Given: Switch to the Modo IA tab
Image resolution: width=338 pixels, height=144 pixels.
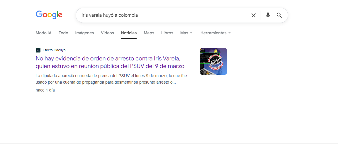Looking at the screenshot, I should 44,33.
